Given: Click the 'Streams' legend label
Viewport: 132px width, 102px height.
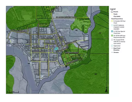Looking at the screenshot, I should coord(116,52).
